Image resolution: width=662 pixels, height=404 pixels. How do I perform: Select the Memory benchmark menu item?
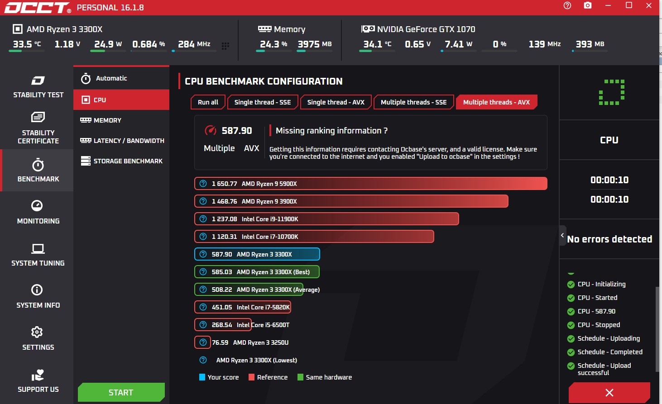[121, 120]
